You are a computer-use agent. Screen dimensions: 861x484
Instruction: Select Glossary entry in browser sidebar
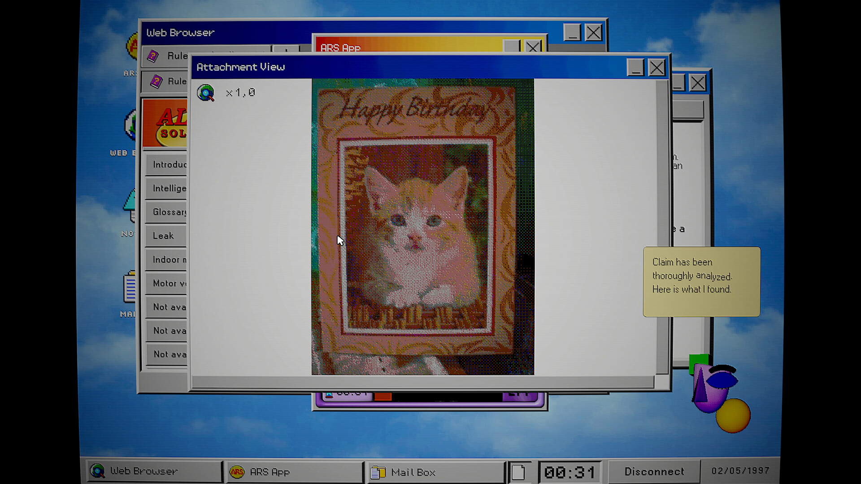click(x=166, y=212)
